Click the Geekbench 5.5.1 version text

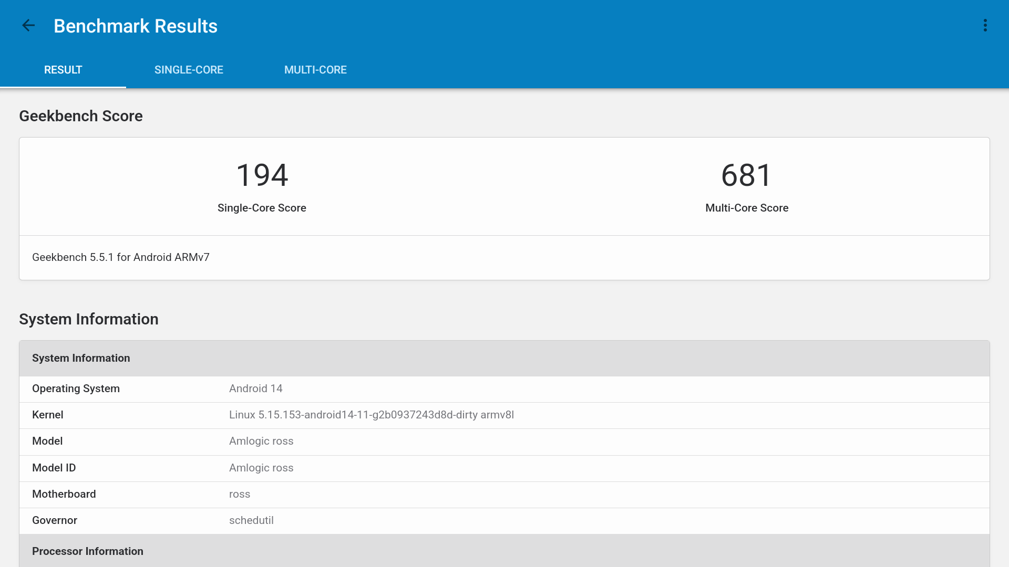click(121, 257)
